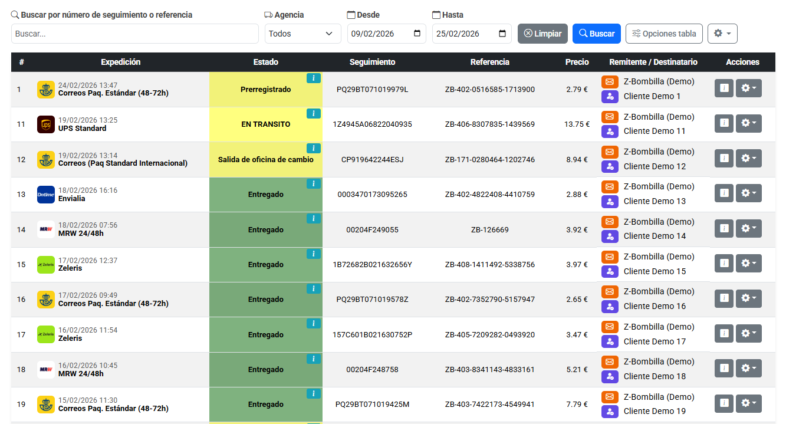The width and height of the screenshot is (786, 424).
Task: Click the Expedición column header
Action: pos(120,62)
